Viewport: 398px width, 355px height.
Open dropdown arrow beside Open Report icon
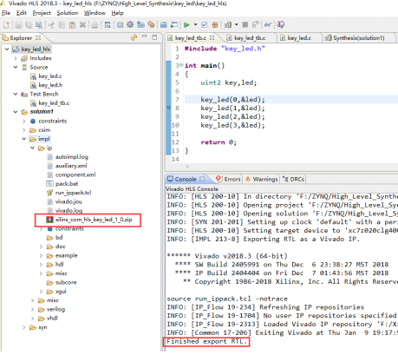236,25
